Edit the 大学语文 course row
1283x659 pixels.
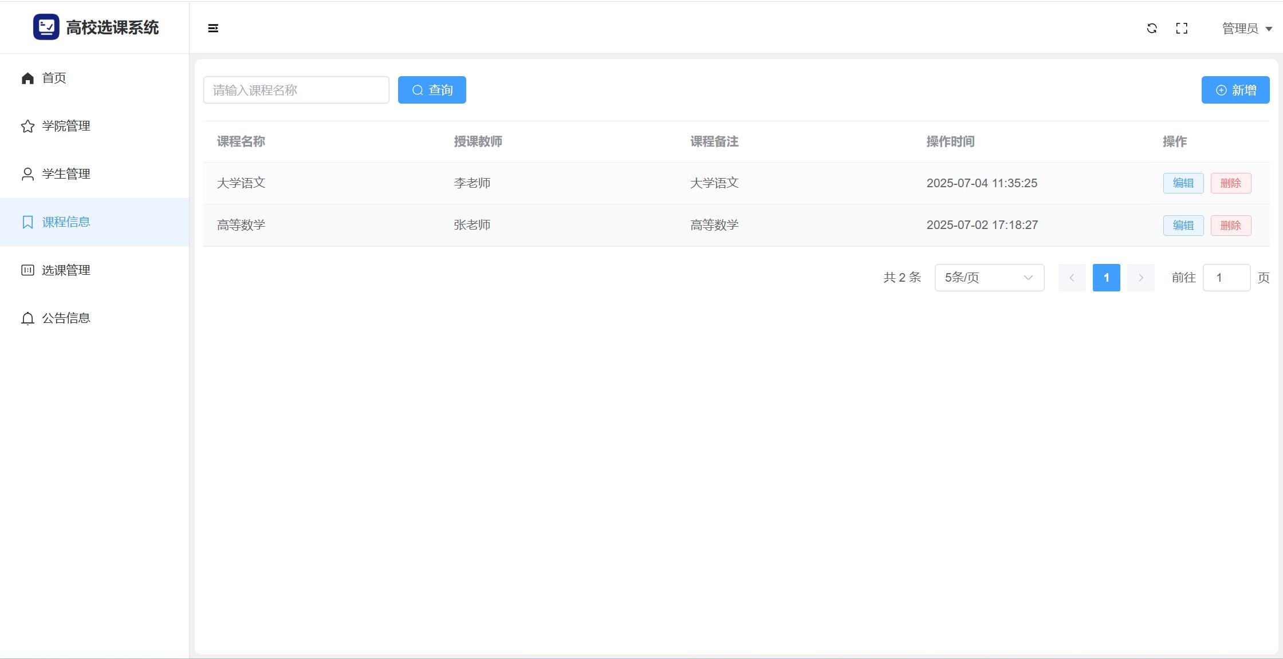pyautogui.click(x=1183, y=183)
